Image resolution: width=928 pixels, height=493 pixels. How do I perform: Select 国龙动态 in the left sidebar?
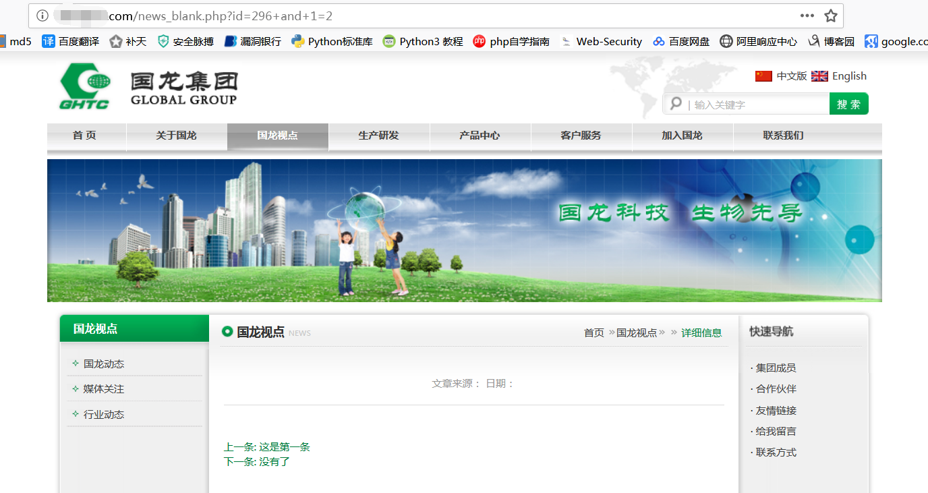click(x=104, y=364)
